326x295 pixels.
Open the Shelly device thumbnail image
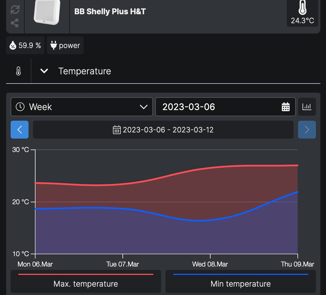click(47, 12)
